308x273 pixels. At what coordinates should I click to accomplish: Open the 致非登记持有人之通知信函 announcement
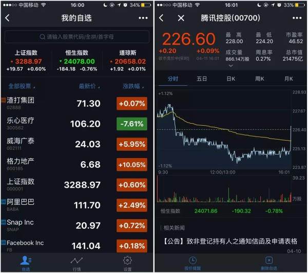coord(231,241)
